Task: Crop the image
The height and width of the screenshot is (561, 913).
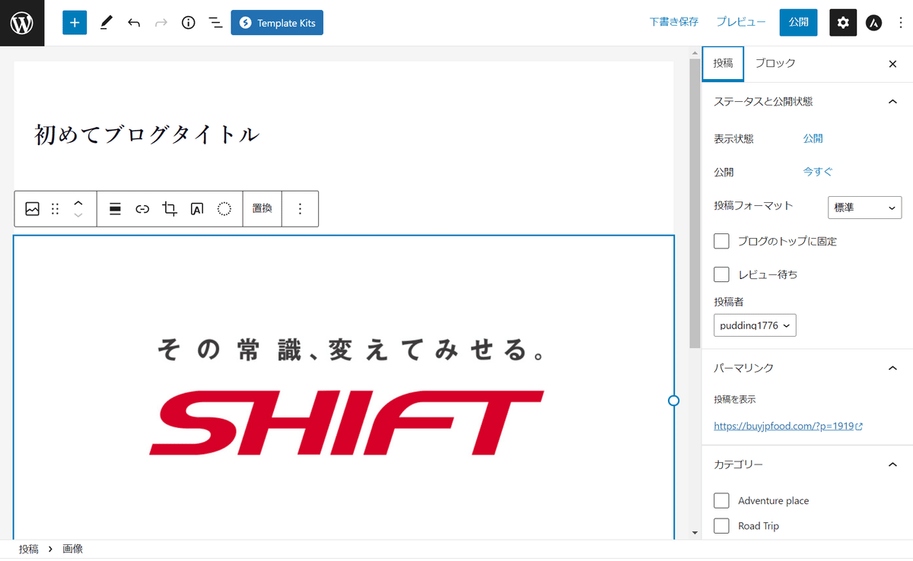Action: [170, 208]
